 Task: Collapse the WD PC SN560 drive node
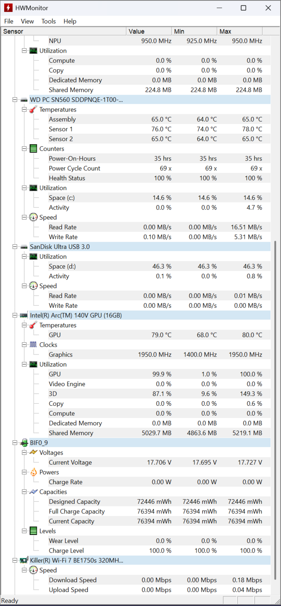pos(15,100)
